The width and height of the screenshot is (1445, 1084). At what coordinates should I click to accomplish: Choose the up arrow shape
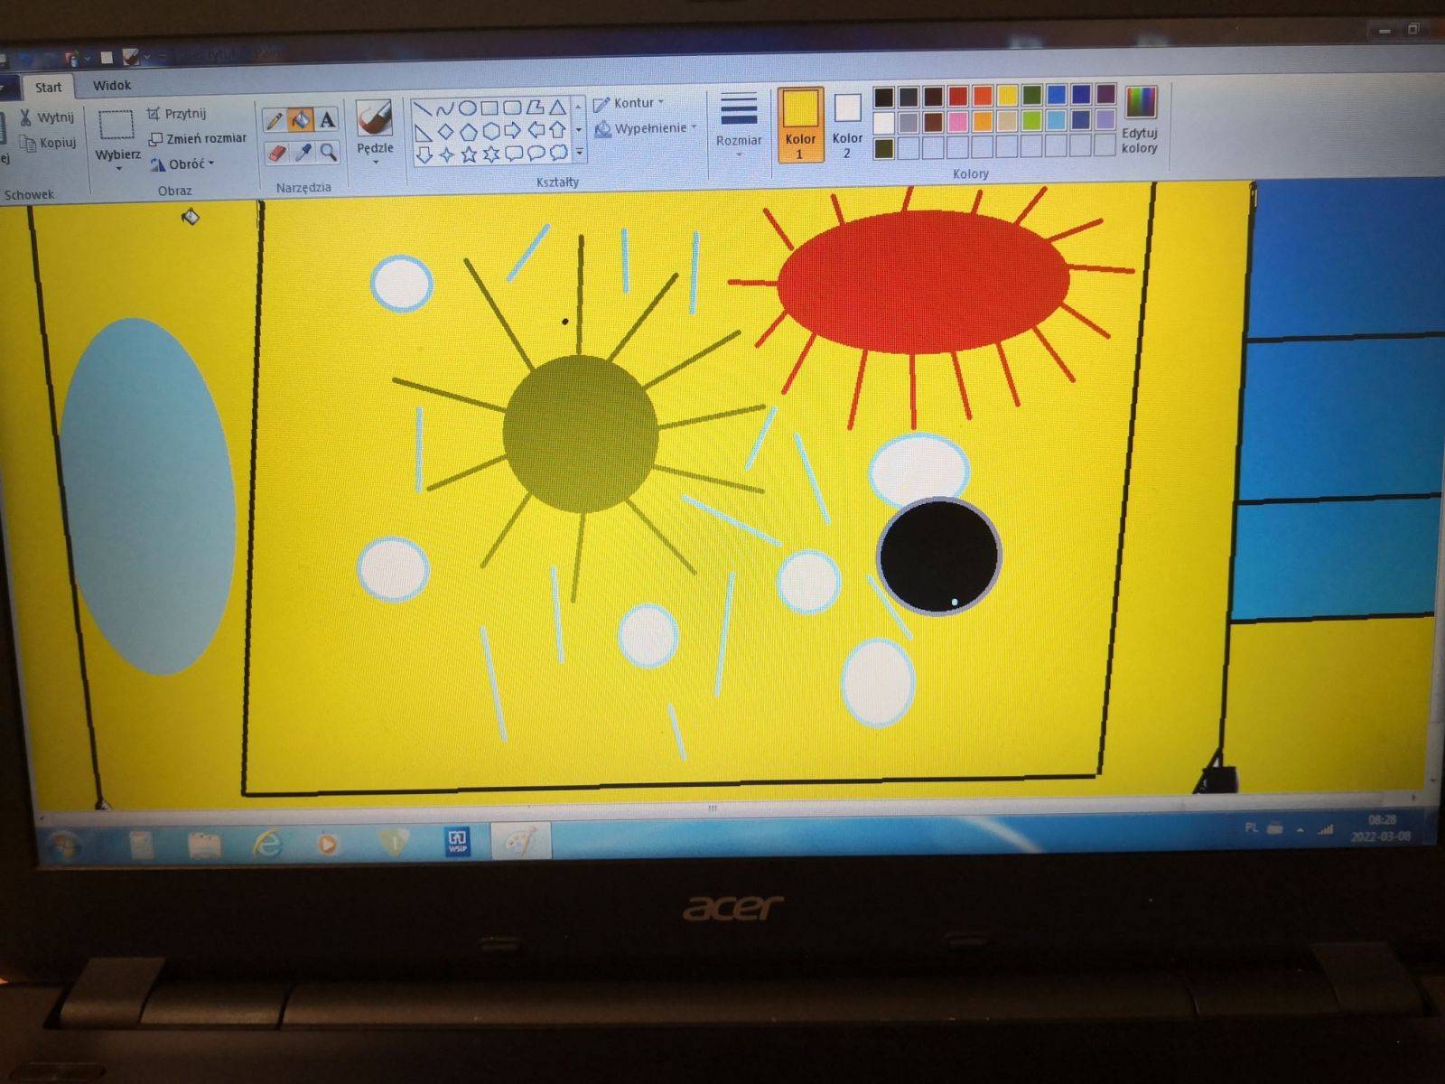click(x=558, y=130)
